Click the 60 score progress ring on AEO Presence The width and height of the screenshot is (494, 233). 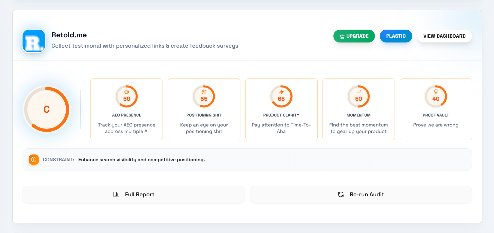[x=126, y=96]
